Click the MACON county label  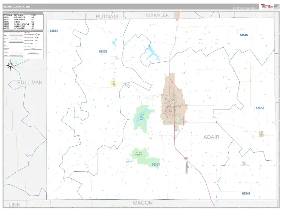[143, 203]
